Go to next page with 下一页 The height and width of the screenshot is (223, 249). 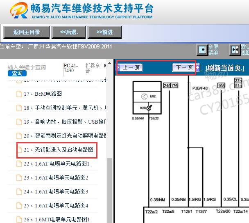186,67
